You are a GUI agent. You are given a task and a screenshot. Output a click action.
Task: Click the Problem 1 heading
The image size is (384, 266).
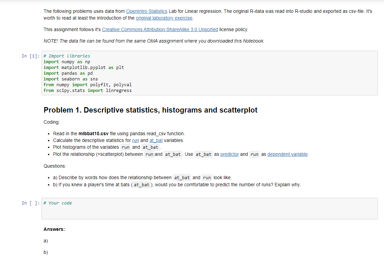click(150, 110)
